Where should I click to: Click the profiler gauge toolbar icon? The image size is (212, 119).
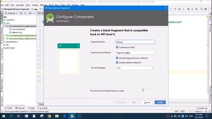[x=175, y=9]
